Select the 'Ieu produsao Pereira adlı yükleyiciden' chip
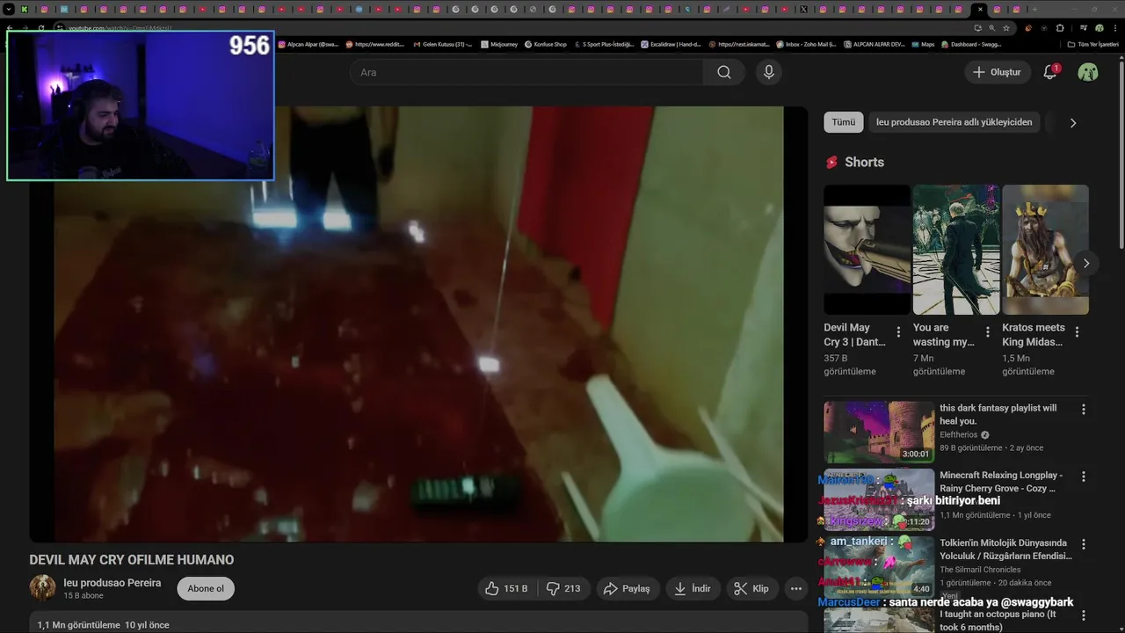Image resolution: width=1125 pixels, height=633 pixels. click(x=954, y=122)
